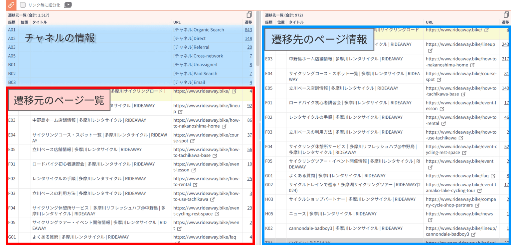This screenshot has height=245, width=511.
Task: Click the 37 count in 遷移元 row E04
Action: coord(250,135)
